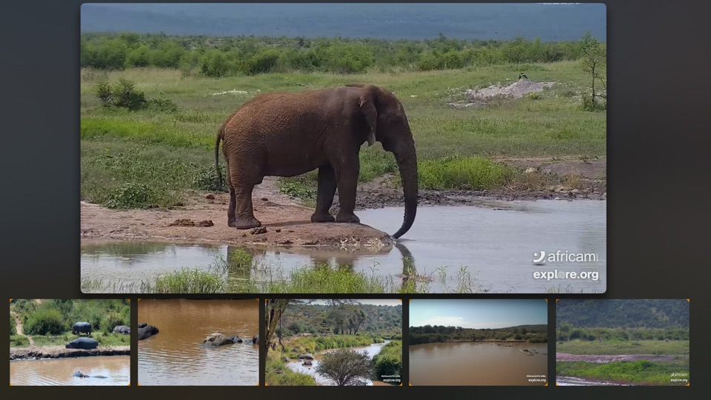Open the hippos on riverbank thumbnail
The height and width of the screenshot is (400, 711).
click(x=70, y=342)
